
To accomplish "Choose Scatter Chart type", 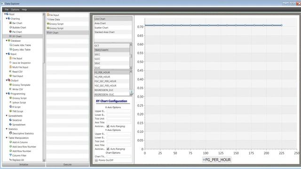I will (113, 28).
